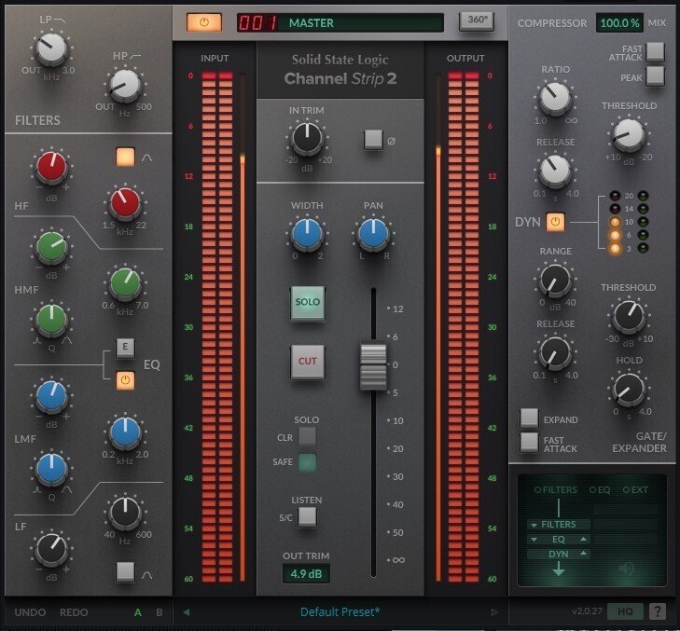Click the SOLO button
680x631 pixels.
(308, 303)
